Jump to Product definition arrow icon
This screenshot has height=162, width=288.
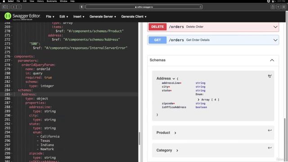[270, 130]
